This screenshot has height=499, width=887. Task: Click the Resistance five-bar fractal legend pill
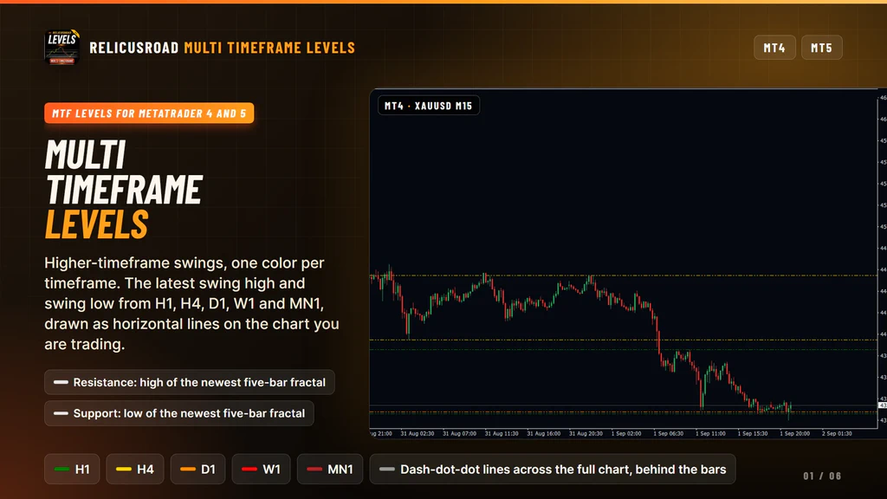[x=190, y=382]
